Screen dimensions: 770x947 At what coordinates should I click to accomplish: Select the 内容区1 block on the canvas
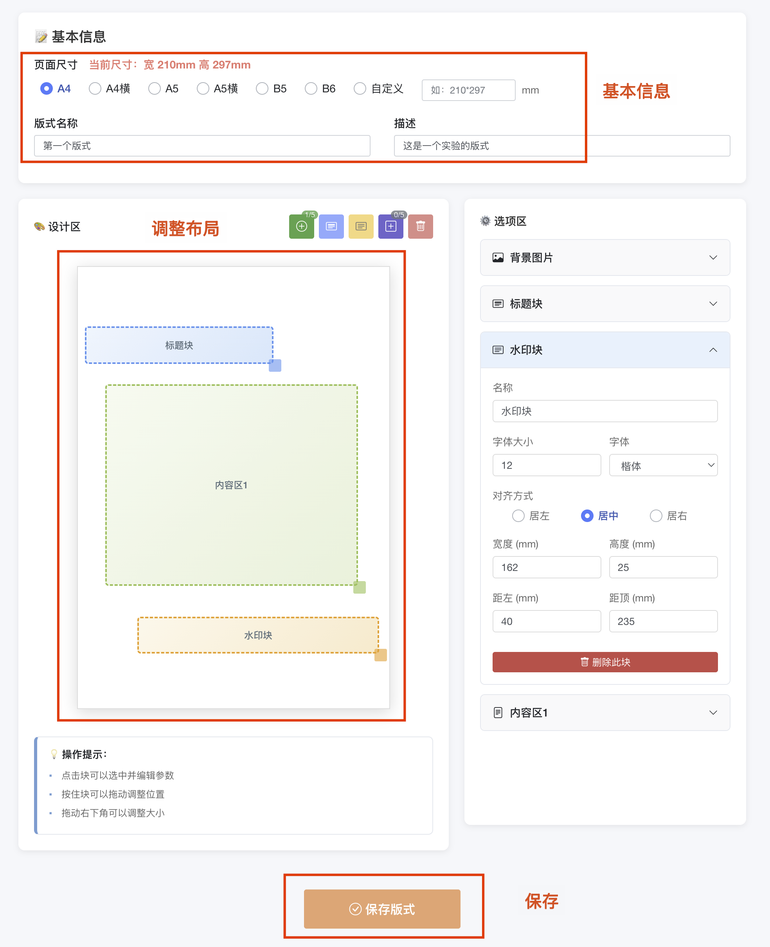[x=232, y=485]
